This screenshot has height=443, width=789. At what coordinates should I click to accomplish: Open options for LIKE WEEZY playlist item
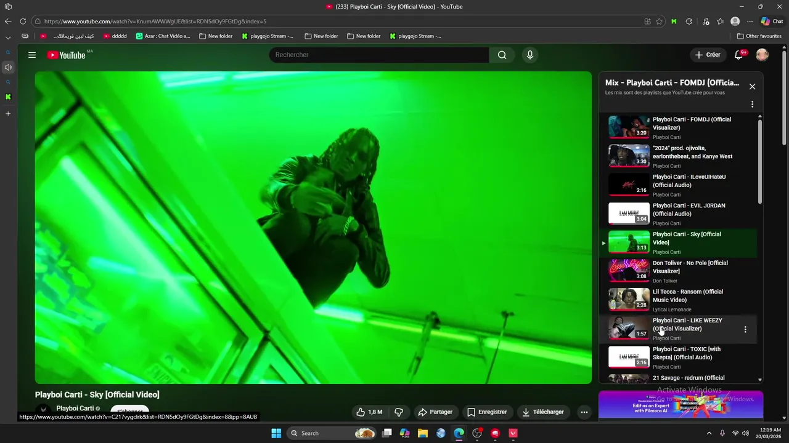click(x=745, y=329)
